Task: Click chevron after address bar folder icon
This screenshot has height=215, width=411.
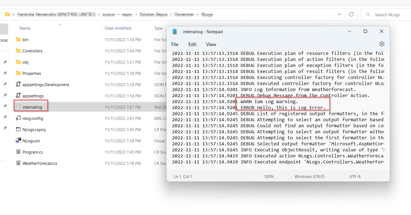Action: pyautogui.click(x=13, y=15)
